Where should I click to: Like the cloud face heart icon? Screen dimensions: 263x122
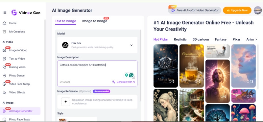tap(248, 82)
